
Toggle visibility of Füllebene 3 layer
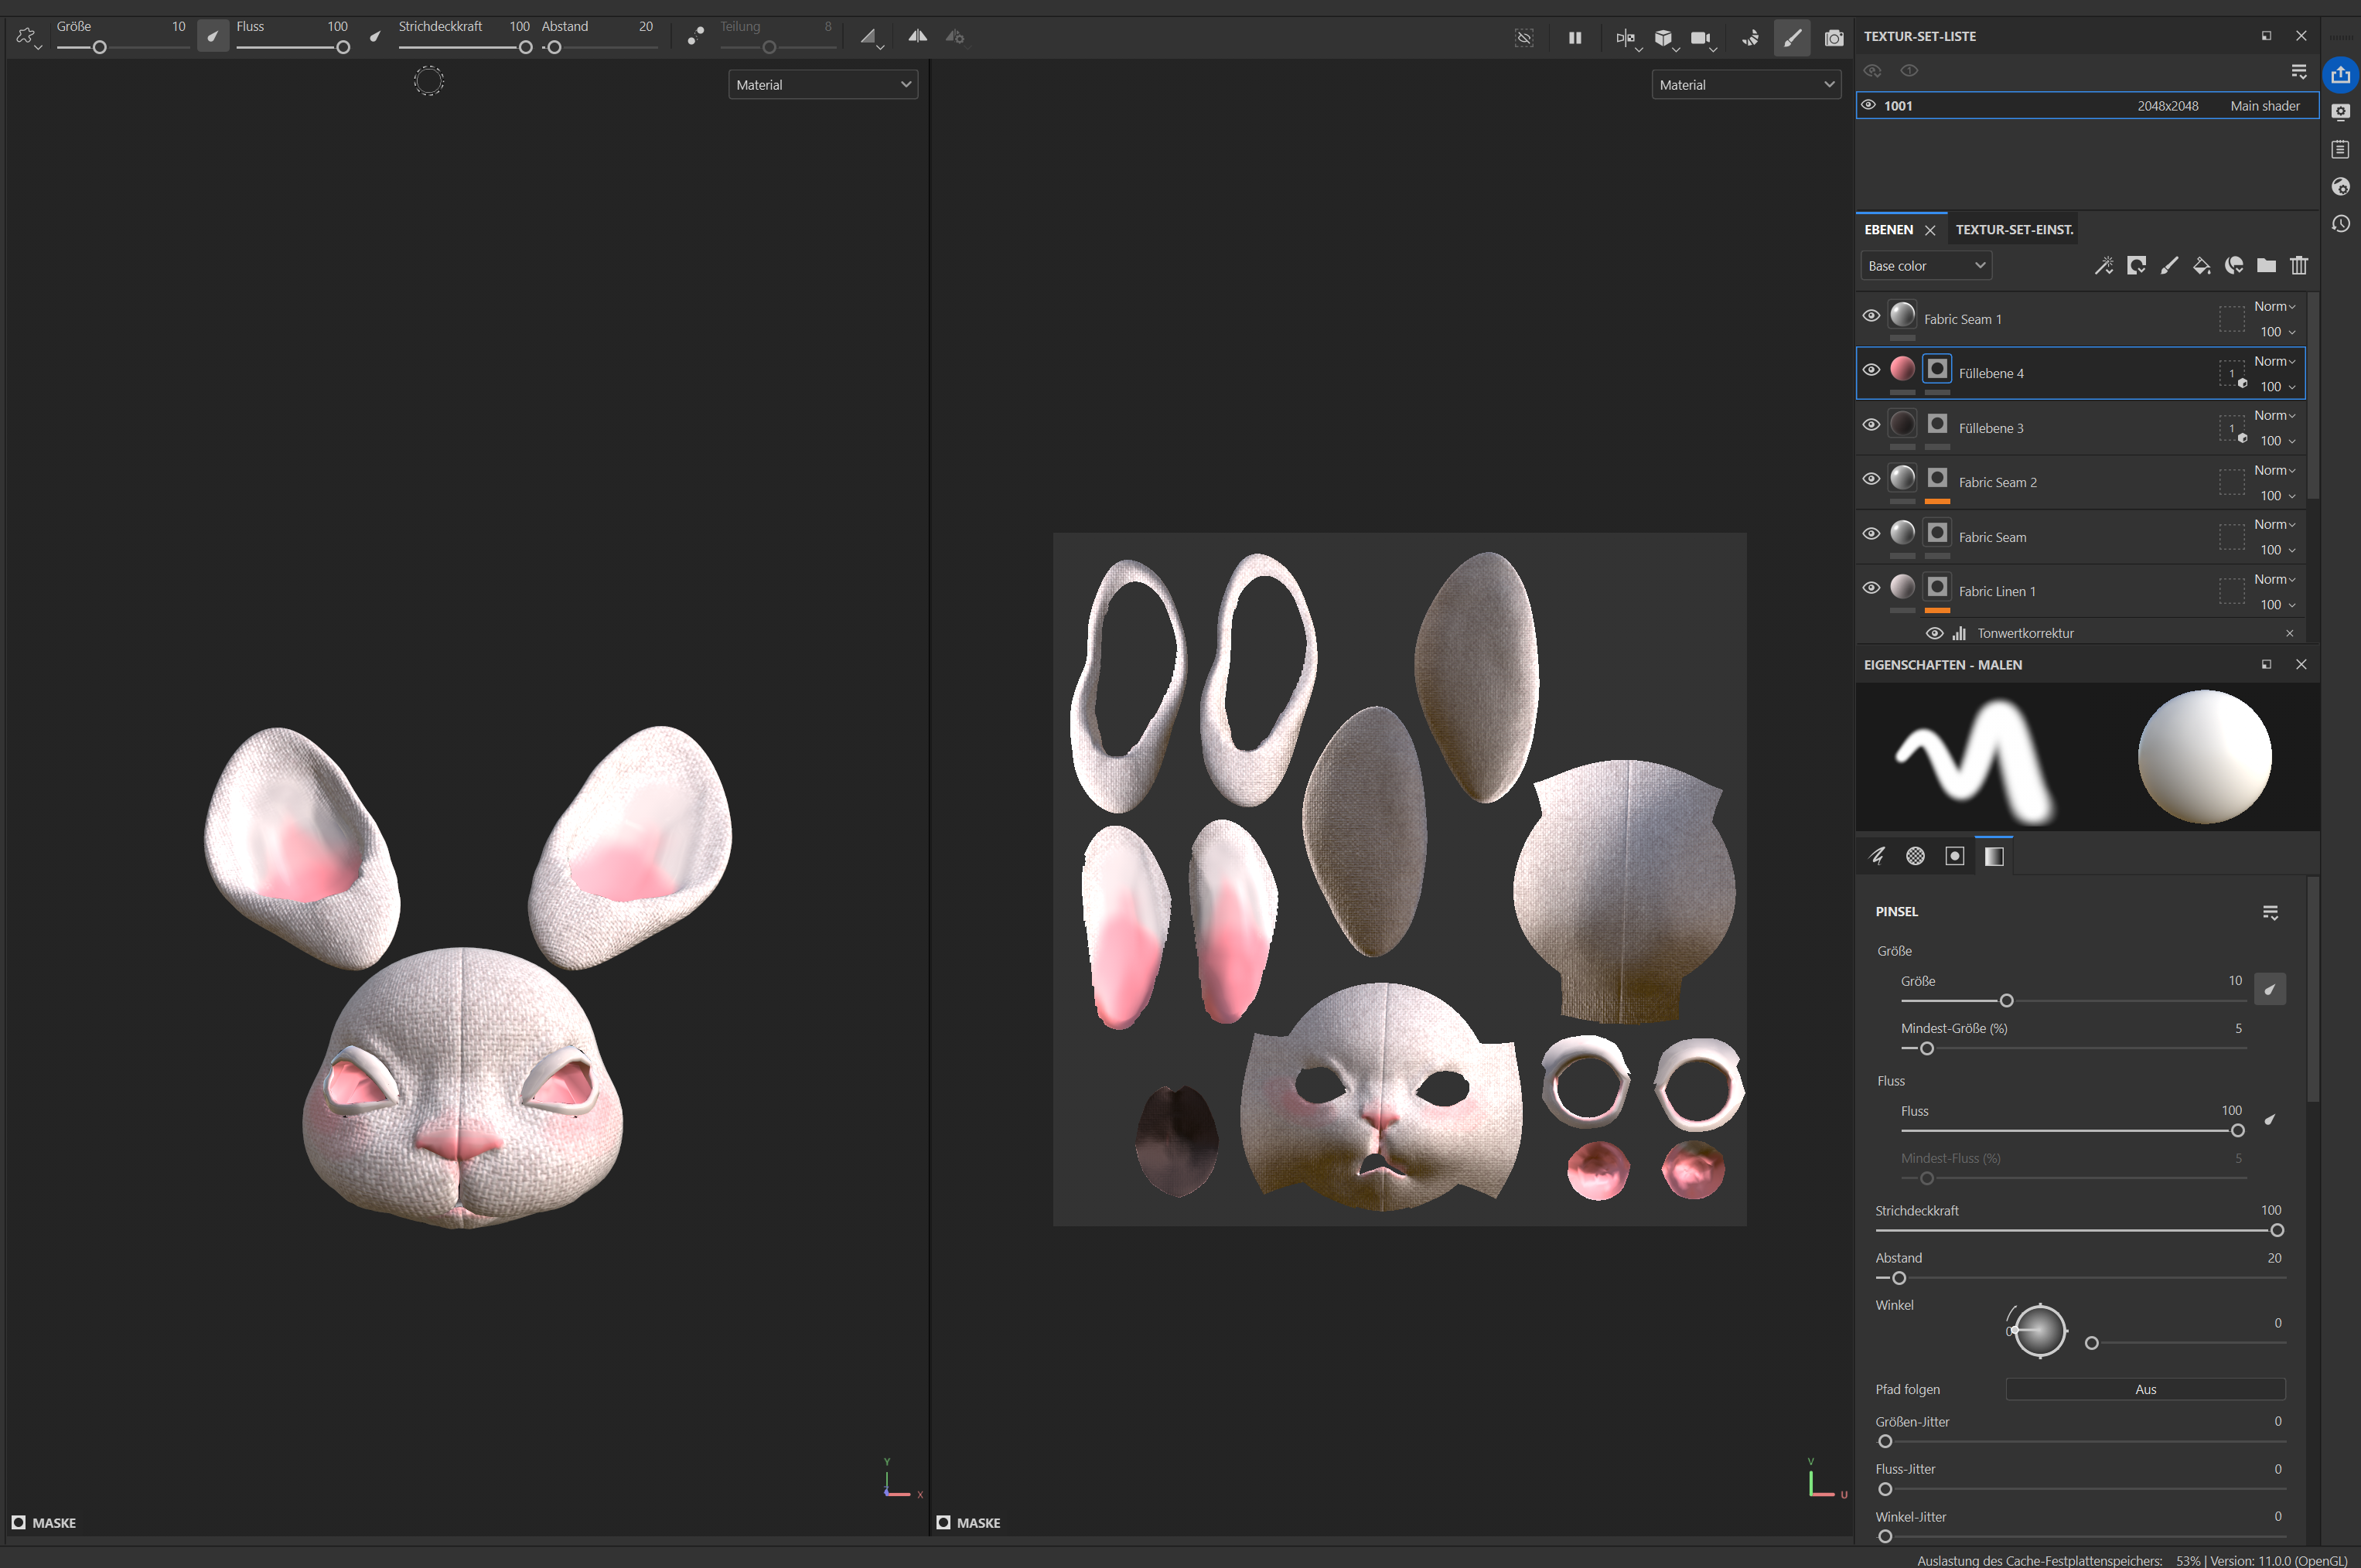tap(1871, 425)
